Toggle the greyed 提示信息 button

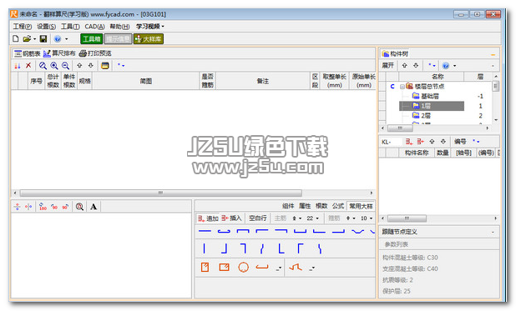tap(118, 39)
